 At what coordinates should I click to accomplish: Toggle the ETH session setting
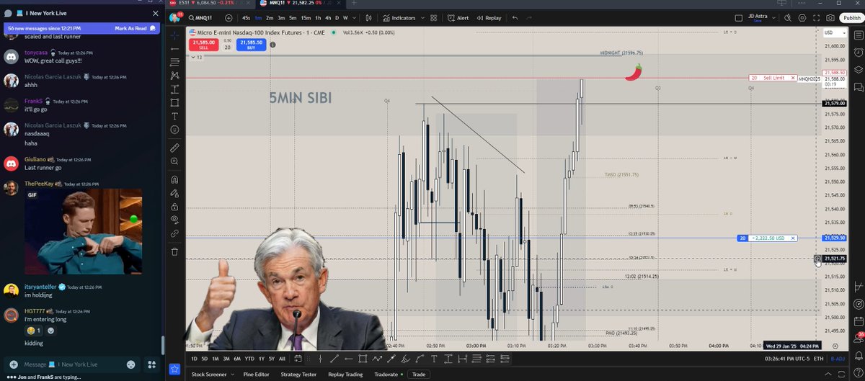click(817, 359)
